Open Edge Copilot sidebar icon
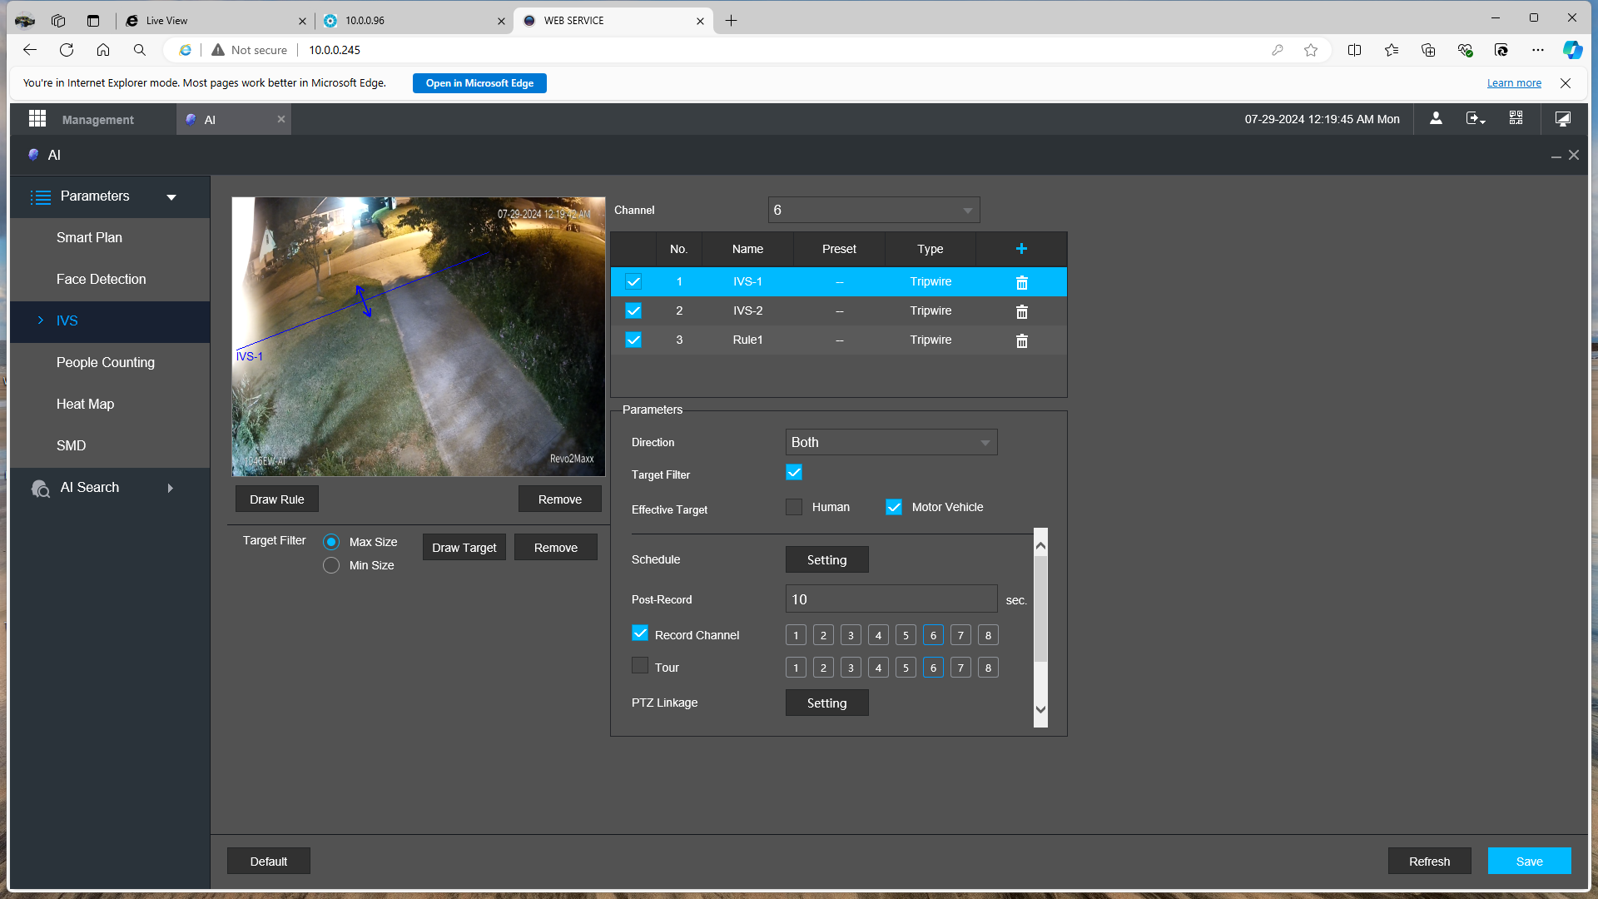The height and width of the screenshot is (899, 1598). point(1571,50)
